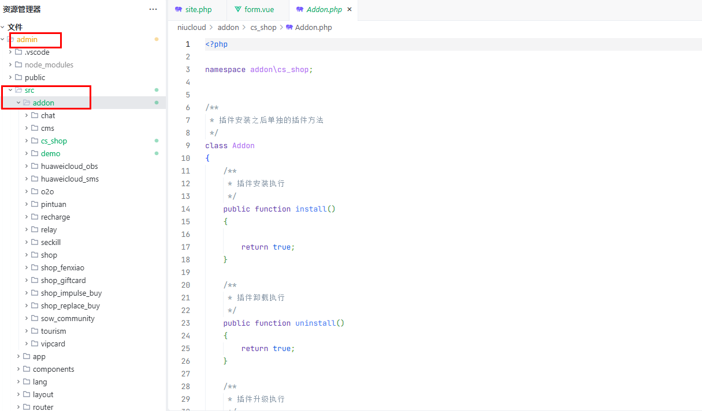702x411 pixels.
Task: Expand the chat folder chevron
Action: tap(27, 115)
